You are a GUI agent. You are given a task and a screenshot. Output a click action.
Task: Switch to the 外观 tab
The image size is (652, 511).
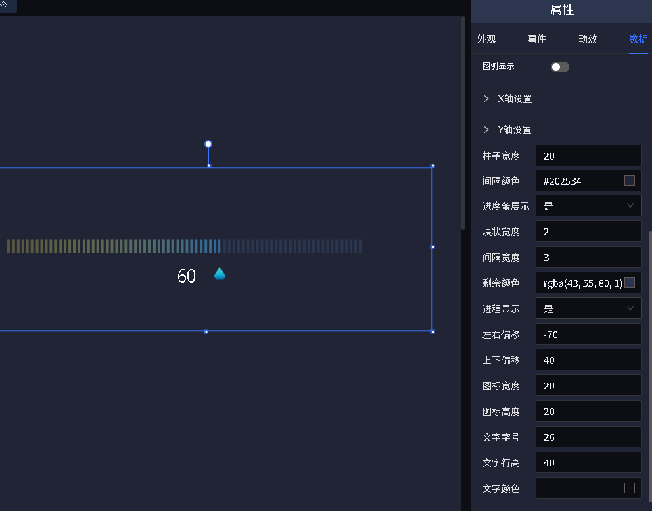click(486, 39)
